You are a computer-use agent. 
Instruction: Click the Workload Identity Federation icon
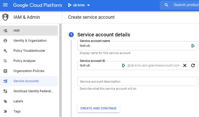click(x=5, y=91)
